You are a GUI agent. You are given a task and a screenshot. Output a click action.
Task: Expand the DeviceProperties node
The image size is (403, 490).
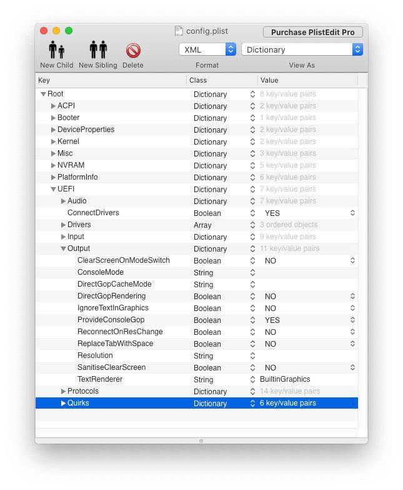click(x=53, y=130)
